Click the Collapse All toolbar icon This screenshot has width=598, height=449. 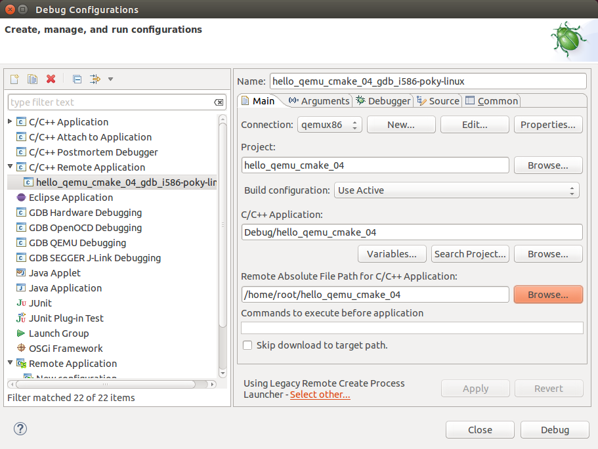point(77,79)
